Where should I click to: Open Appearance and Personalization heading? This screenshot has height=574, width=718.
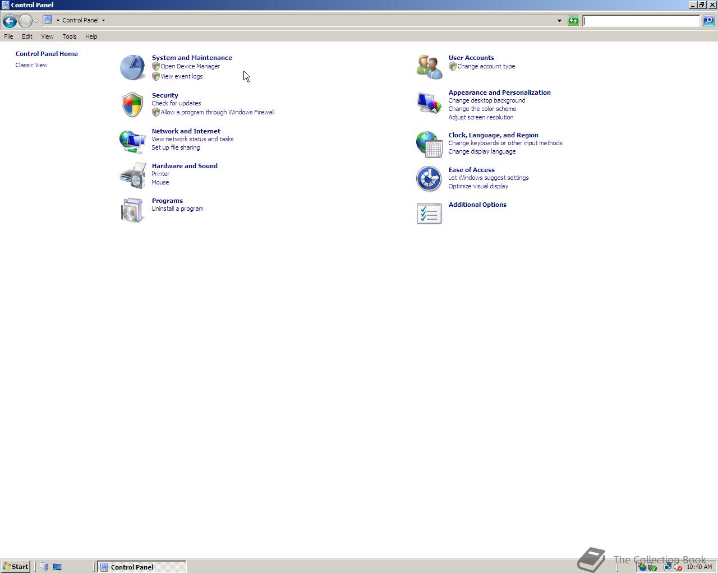[499, 92]
